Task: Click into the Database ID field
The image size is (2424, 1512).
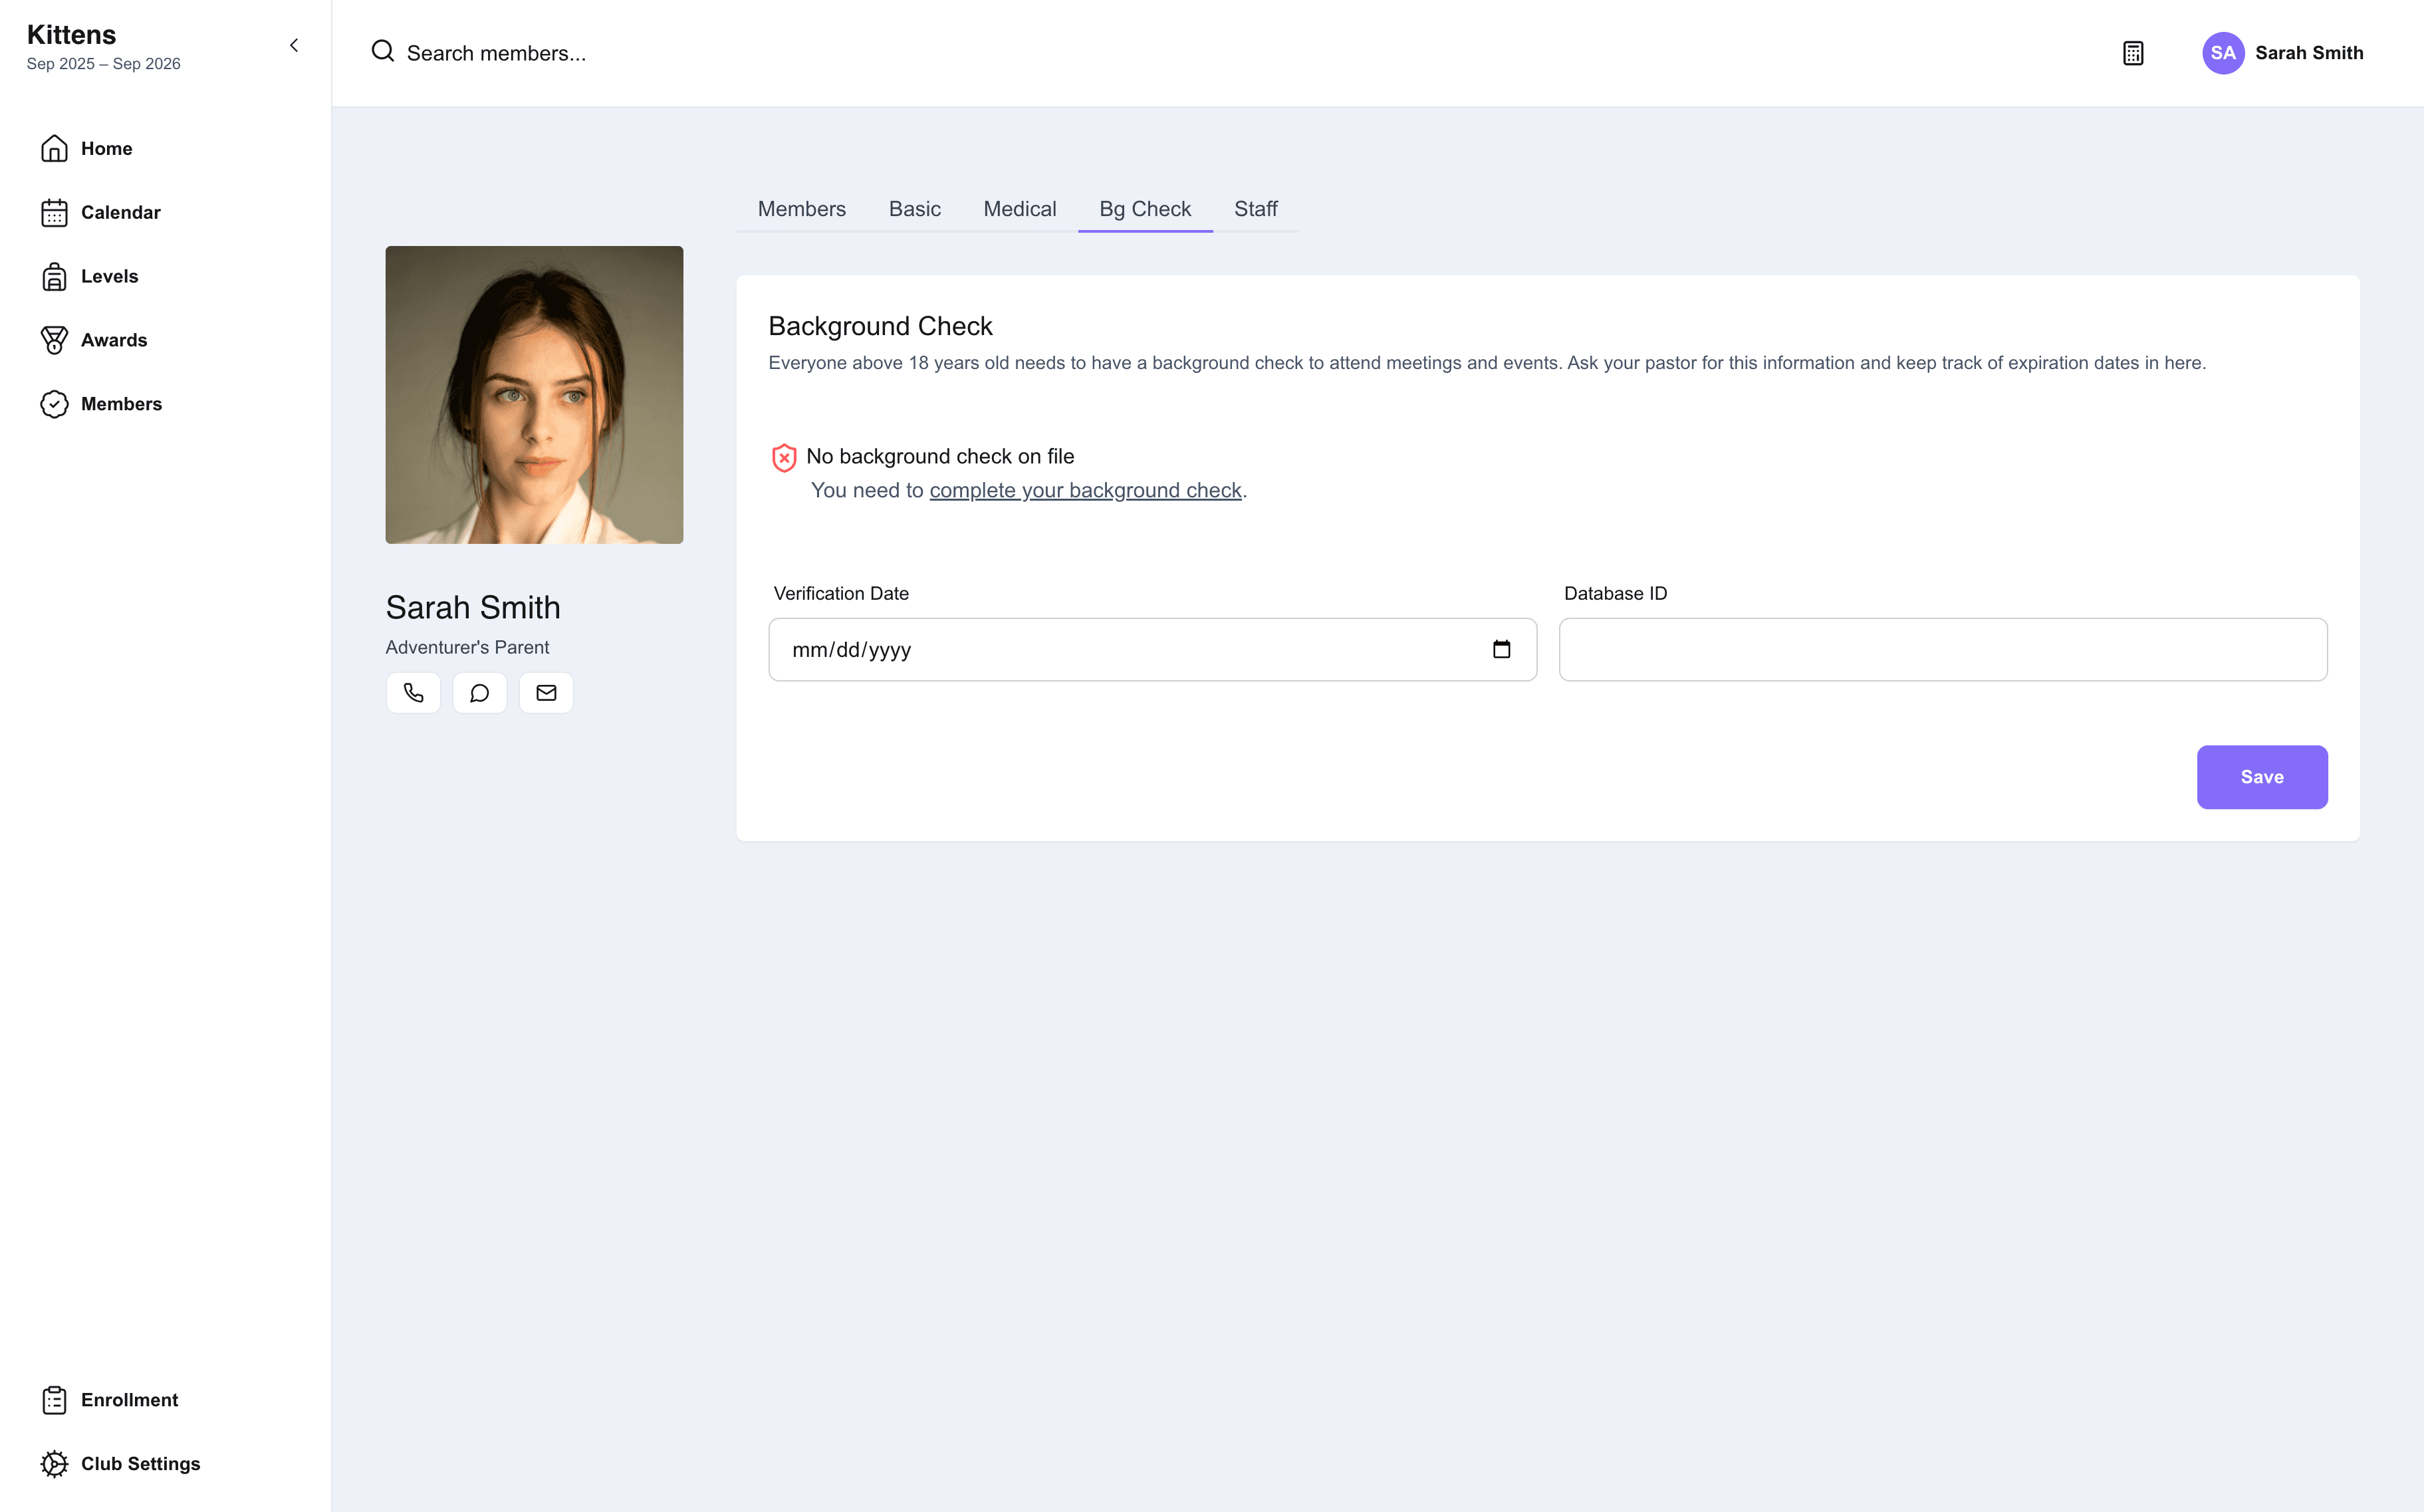Action: pyautogui.click(x=1943, y=650)
